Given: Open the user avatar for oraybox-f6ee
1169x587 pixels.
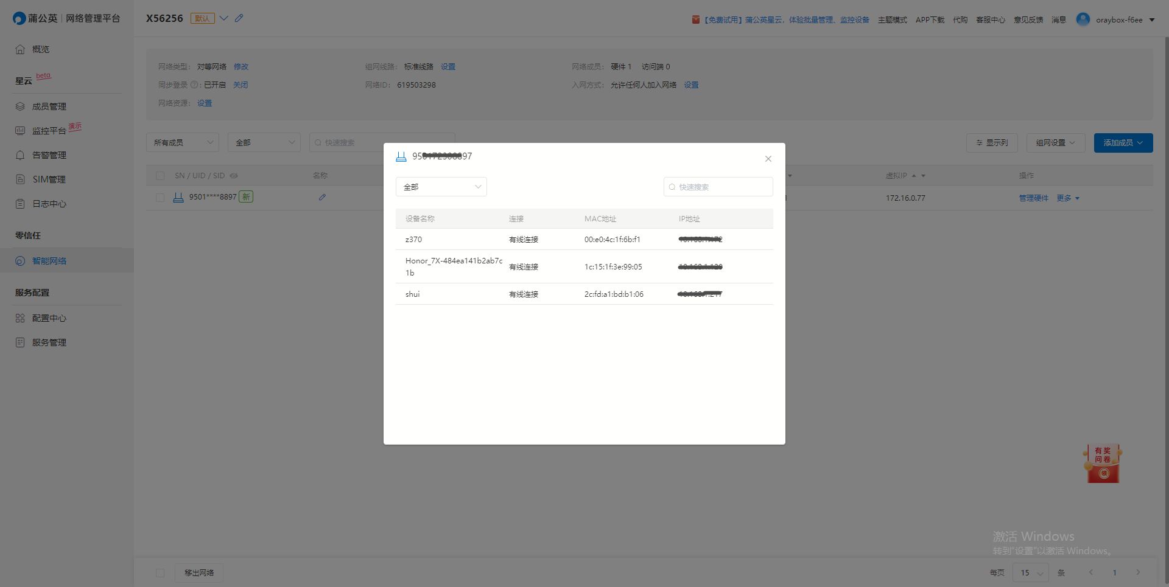Looking at the screenshot, I should (1083, 19).
